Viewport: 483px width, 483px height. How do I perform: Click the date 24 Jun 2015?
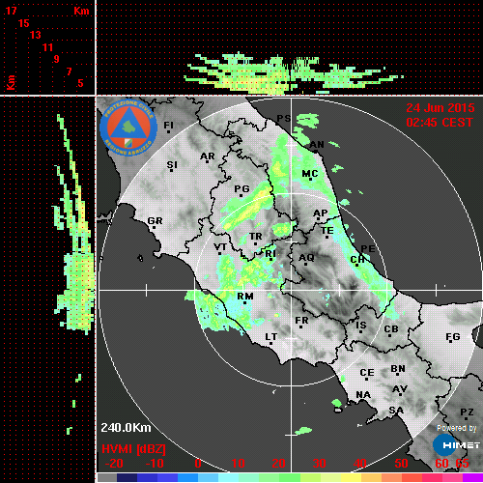point(440,108)
